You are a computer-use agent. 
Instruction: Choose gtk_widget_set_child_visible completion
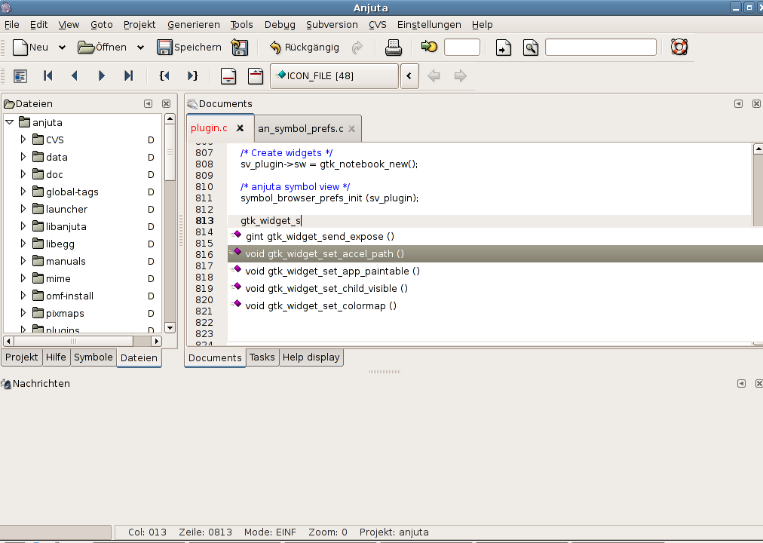[495, 289]
